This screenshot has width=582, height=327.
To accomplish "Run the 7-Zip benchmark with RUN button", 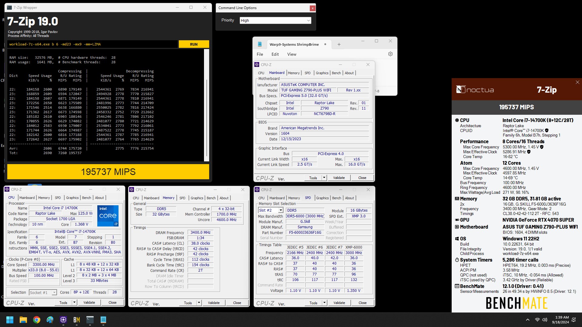I will point(194,44).
